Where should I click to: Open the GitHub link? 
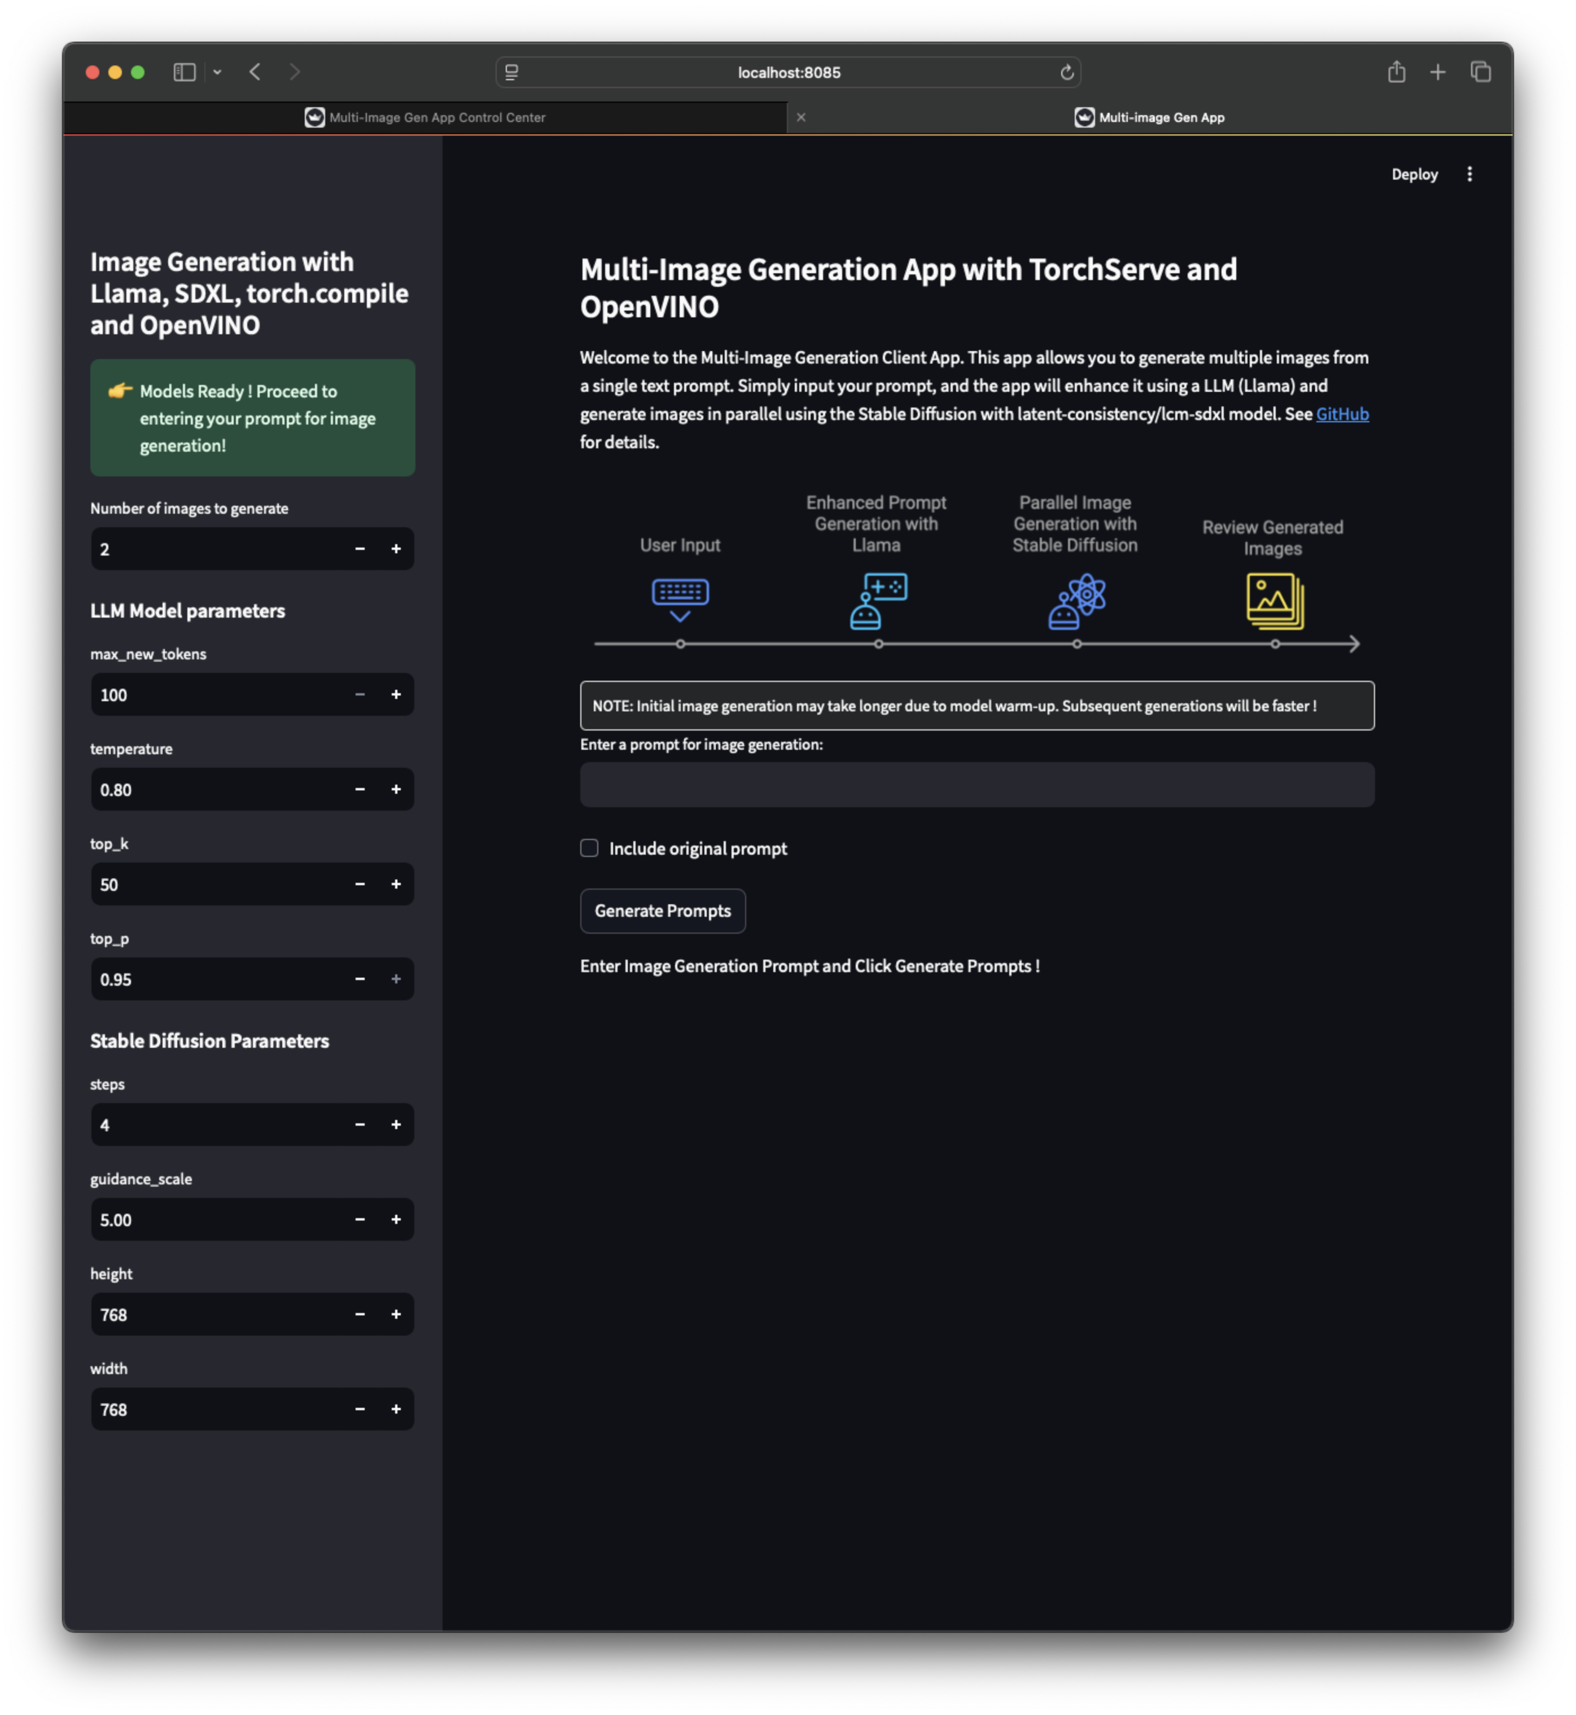pyautogui.click(x=1342, y=414)
